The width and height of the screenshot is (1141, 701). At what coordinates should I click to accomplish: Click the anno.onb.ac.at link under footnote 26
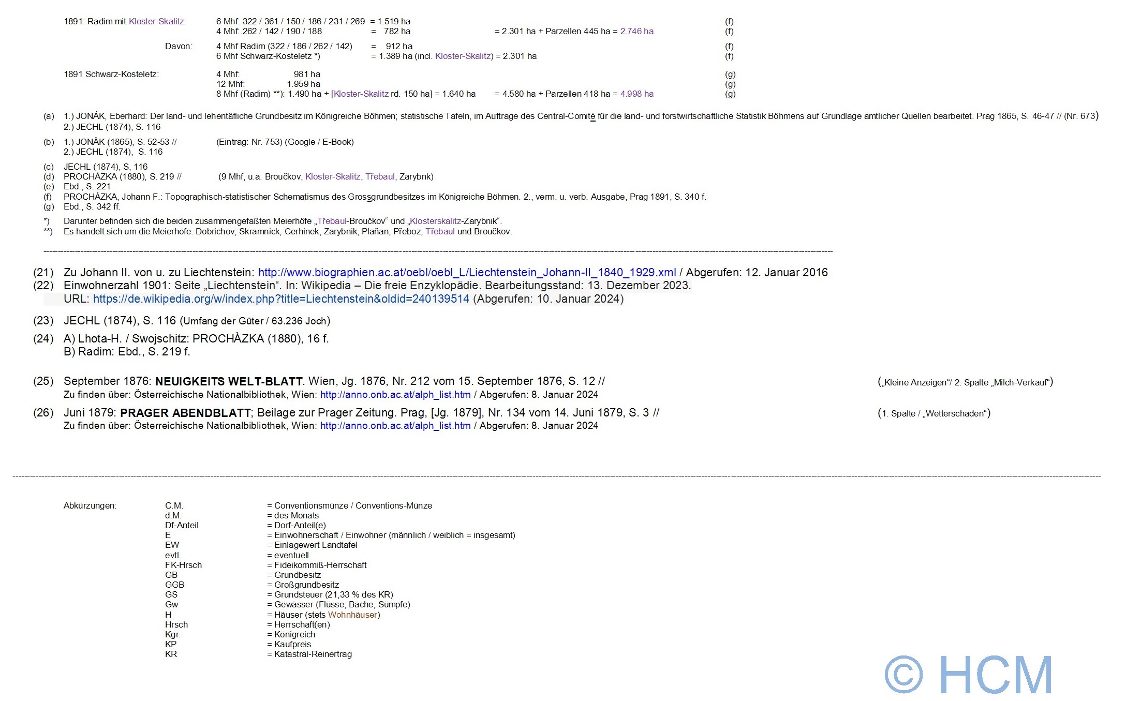coord(395,426)
